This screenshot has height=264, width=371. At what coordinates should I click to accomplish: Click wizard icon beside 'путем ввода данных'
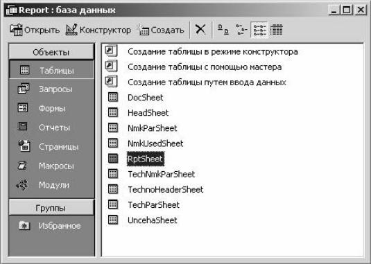pyautogui.click(x=111, y=81)
